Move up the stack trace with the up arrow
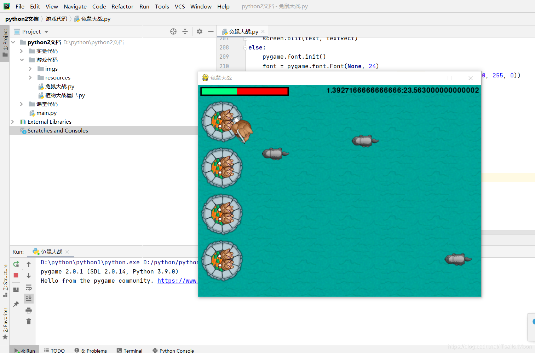Screen dimensions: 535x353 tap(29, 264)
